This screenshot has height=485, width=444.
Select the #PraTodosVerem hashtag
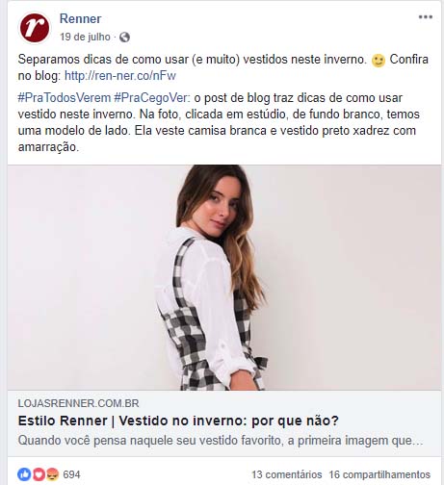[x=65, y=97]
